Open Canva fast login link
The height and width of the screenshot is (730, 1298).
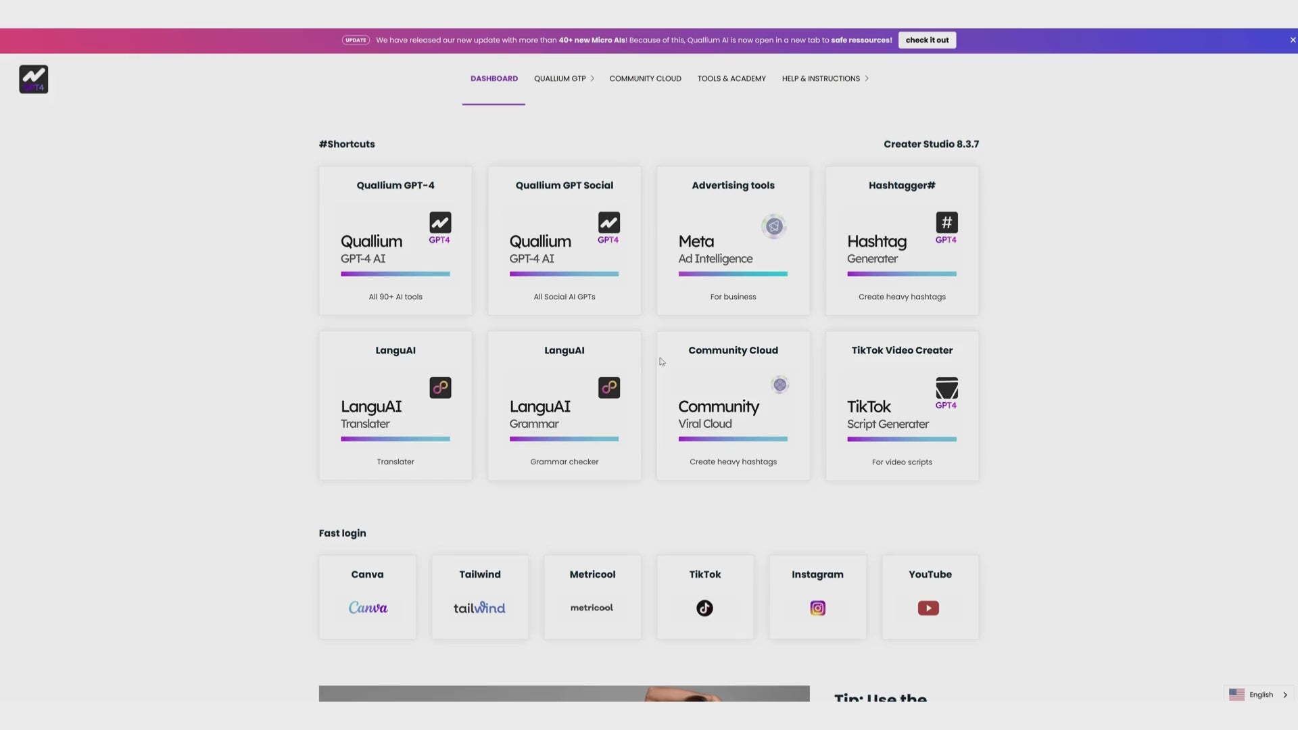click(x=366, y=595)
